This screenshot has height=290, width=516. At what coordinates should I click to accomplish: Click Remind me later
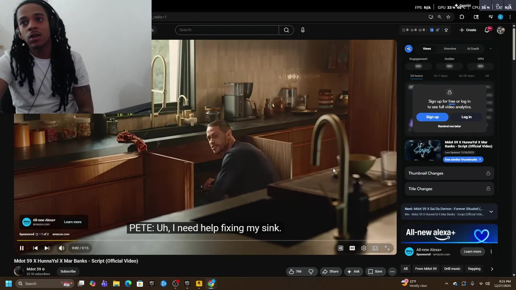pos(449,126)
